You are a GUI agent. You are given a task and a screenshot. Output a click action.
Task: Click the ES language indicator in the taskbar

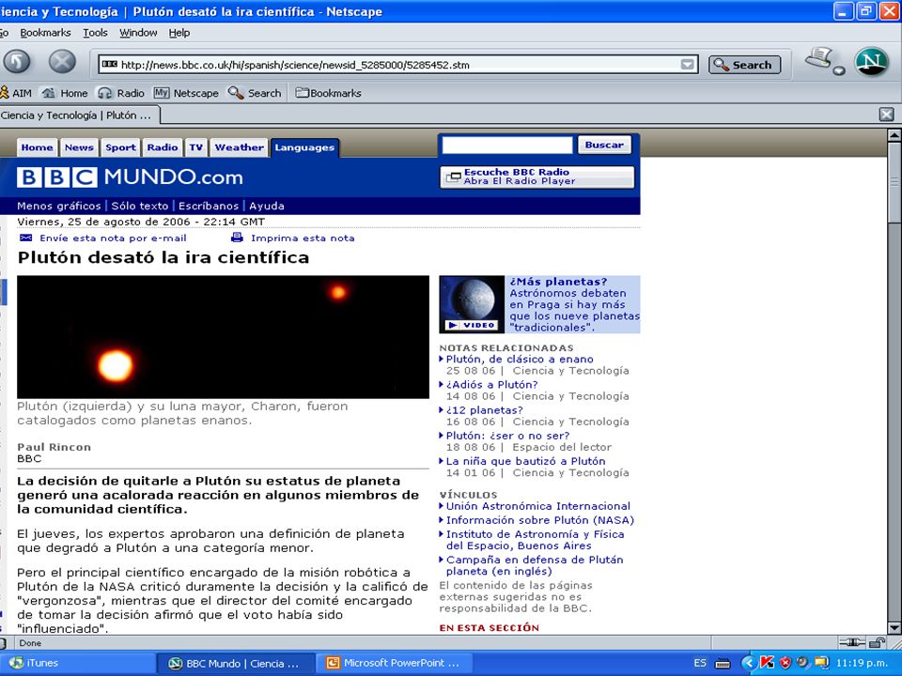[x=699, y=663]
